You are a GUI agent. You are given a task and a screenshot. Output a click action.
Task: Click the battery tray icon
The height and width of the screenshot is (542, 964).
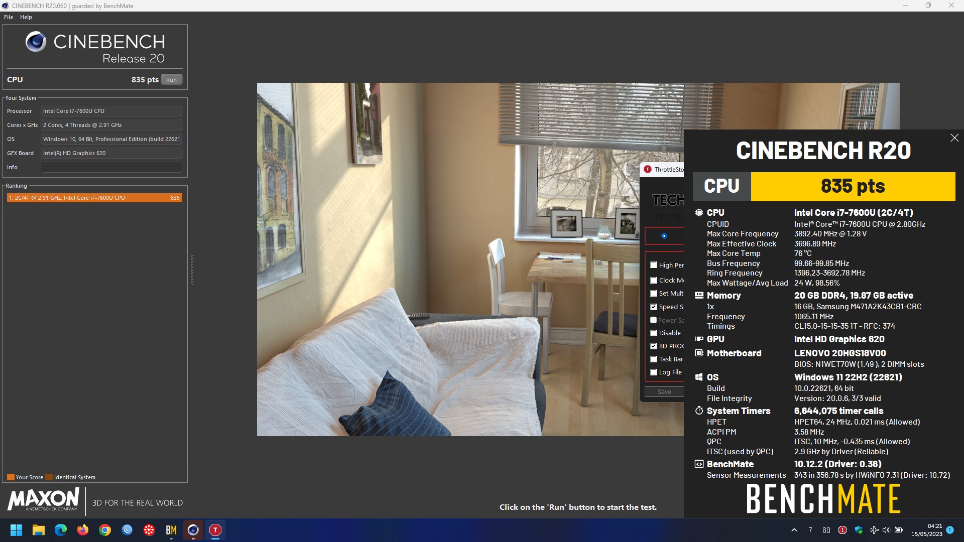pyautogui.click(x=899, y=530)
